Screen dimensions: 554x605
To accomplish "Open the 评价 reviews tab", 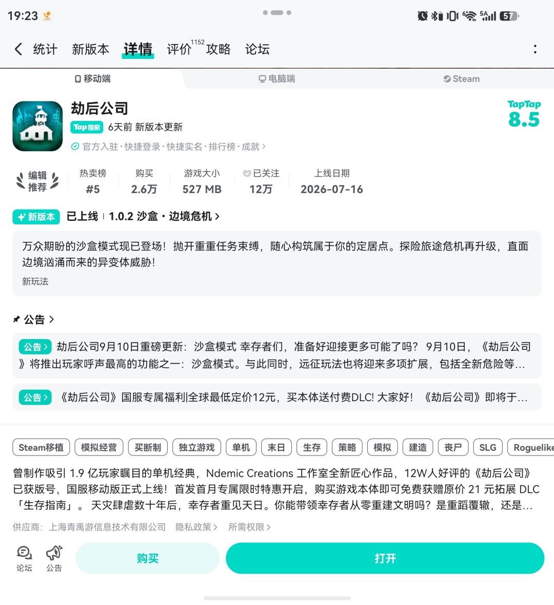I will click(180, 49).
